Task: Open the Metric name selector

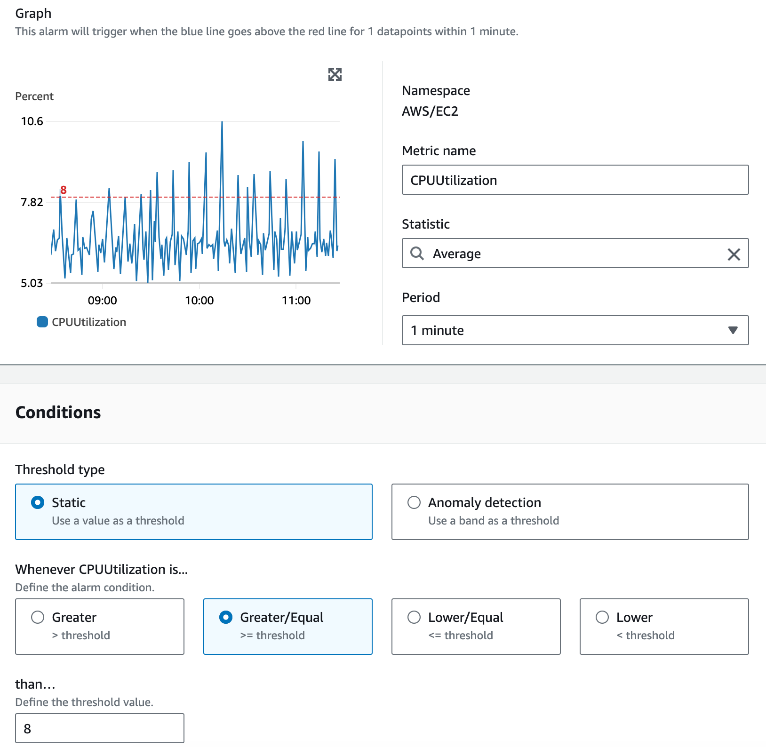Action: coord(575,180)
